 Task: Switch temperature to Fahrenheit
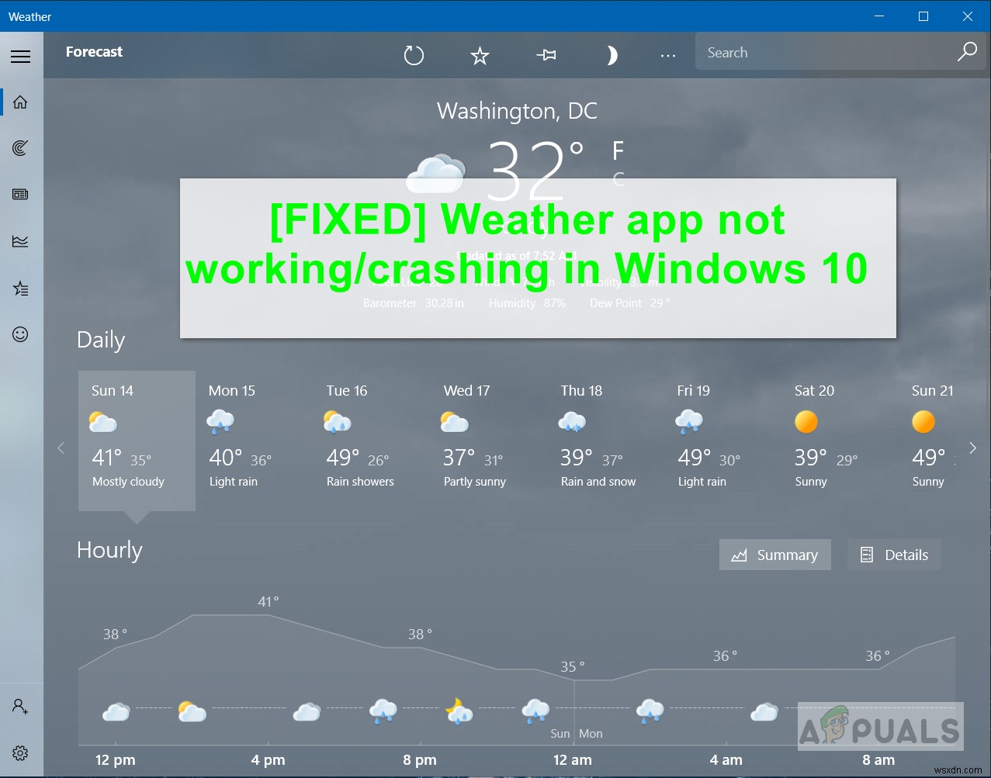619,150
